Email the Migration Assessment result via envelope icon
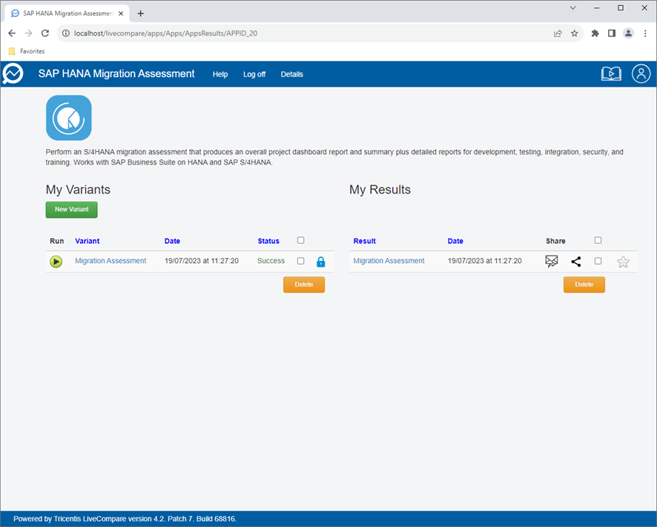Viewport: 657px width, 527px height. tap(552, 262)
